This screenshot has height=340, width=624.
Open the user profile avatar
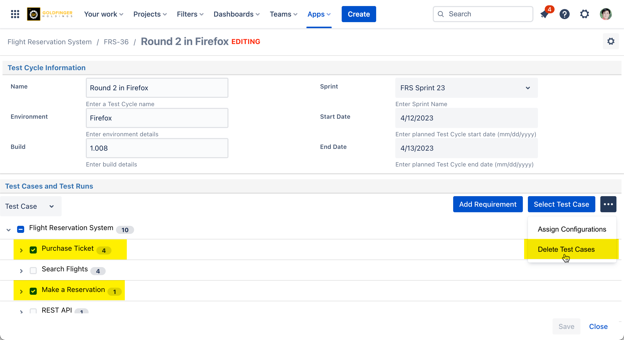[x=606, y=14]
